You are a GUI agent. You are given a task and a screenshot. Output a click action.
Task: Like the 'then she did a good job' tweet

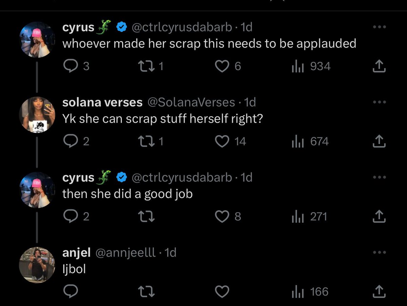tap(228, 216)
